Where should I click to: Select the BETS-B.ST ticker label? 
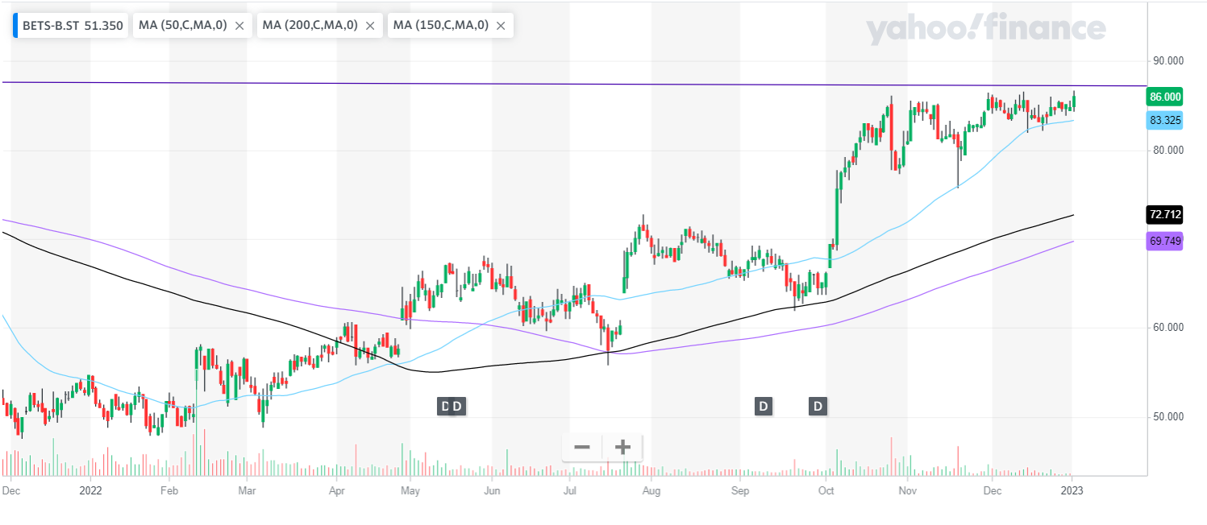[x=73, y=26]
